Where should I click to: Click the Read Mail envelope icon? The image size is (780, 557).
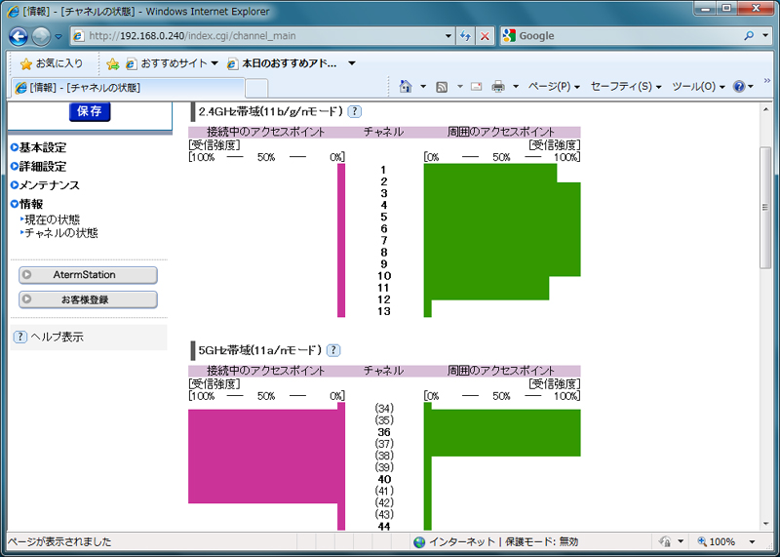click(x=476, y=87)
